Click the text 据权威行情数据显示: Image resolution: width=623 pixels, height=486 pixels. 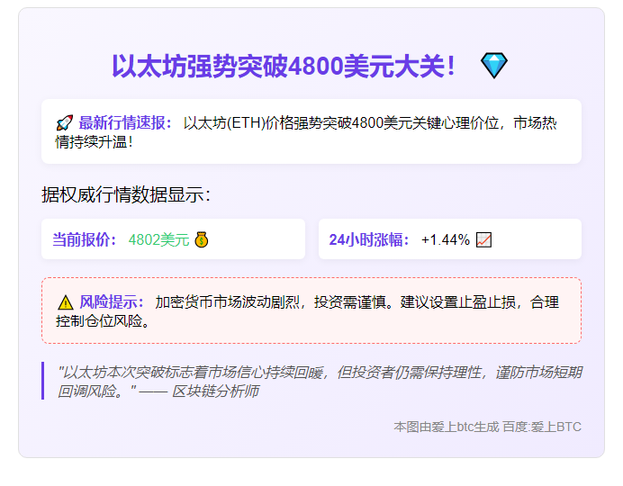click(126, 194)
